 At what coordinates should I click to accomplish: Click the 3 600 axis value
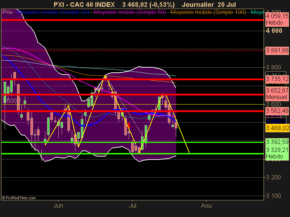(273, 104)
